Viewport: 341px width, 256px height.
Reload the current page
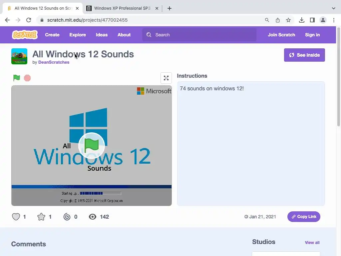29,20
